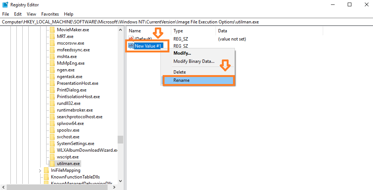
Task: Click the msfeedssync.exe folder icon
Action: [x=52, y=50]
